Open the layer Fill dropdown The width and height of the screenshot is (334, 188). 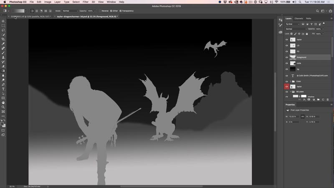tap(323, 34)
